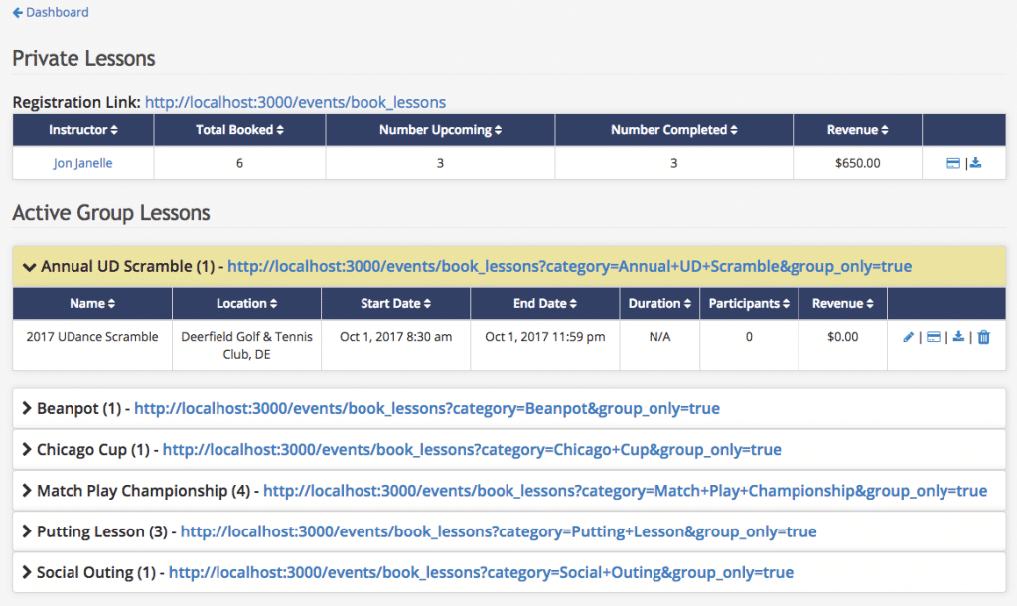Download Jon Janelle's private lessons report
The width and height of the screenshot is (1017, 606).
[975, 163]
